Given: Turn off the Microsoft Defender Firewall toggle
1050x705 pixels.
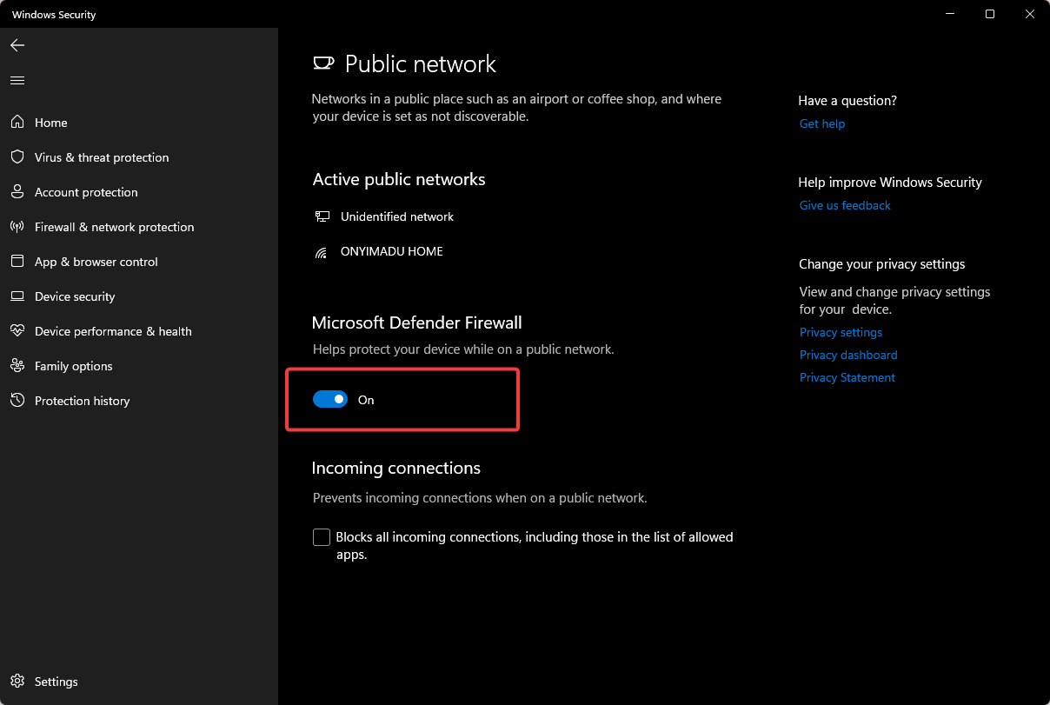Looking at the screenshot, I should (x=330, y=400).
